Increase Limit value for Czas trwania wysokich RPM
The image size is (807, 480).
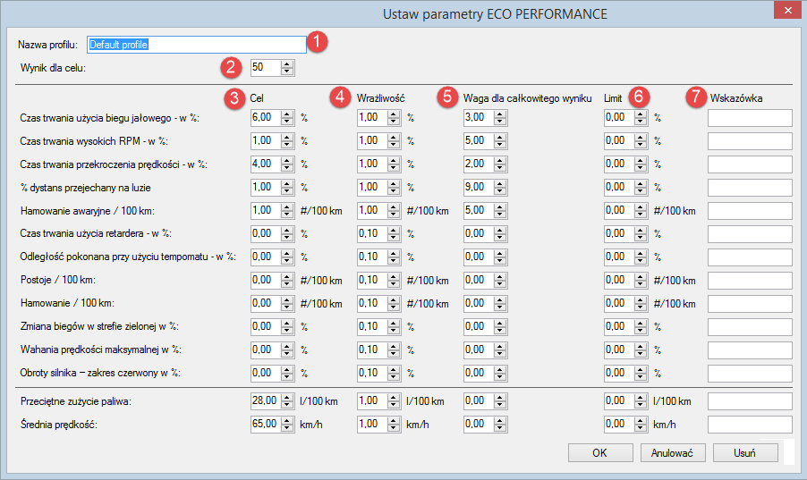tap(639, 137)
